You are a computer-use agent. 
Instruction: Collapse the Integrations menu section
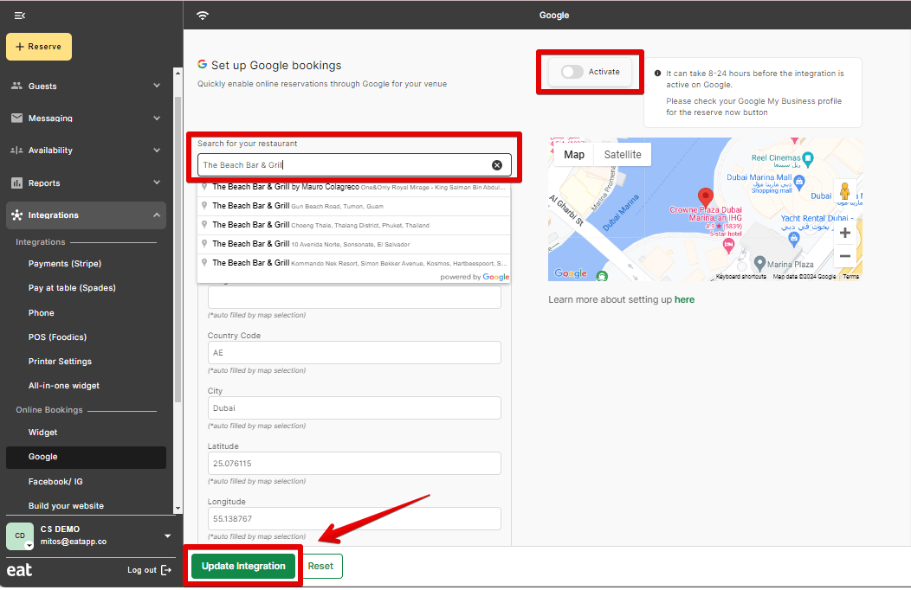(157, 215)
